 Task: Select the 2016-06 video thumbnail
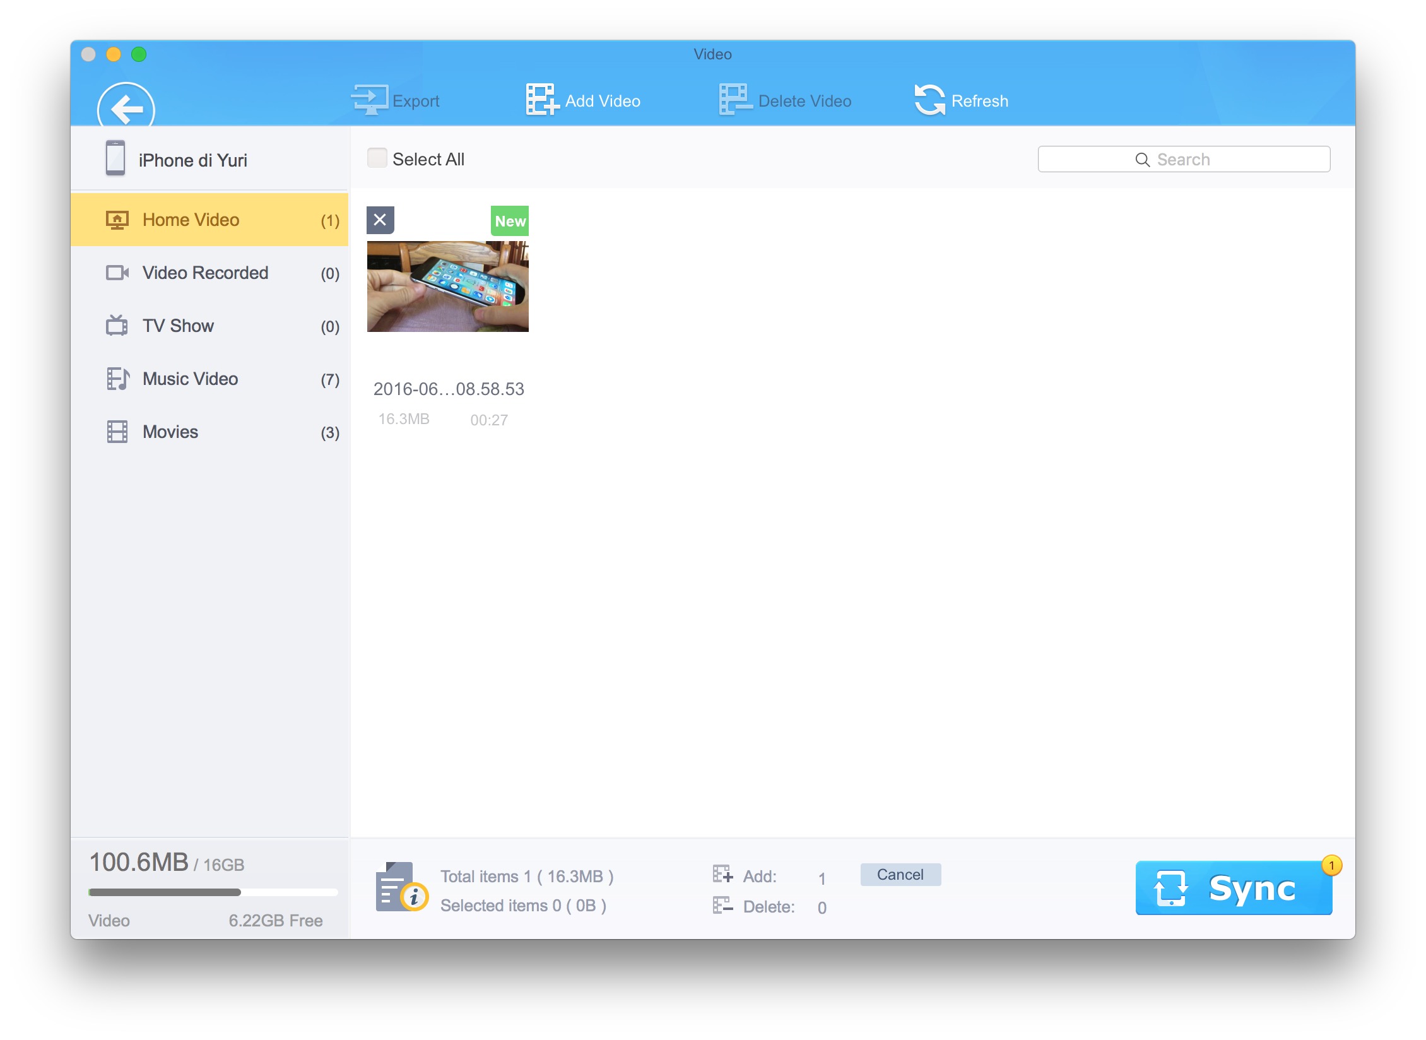click(x=447, y=287)
